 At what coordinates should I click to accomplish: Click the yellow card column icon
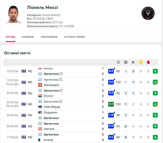[141, 62]
